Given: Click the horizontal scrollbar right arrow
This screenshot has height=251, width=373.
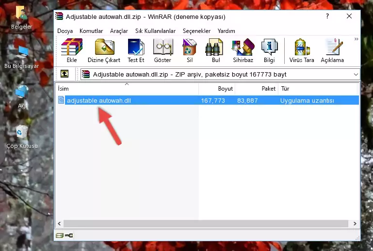Looking at the screenshot, I should [355, 223].
